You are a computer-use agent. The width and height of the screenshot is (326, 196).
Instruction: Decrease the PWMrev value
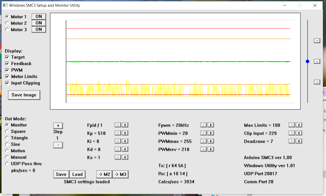(x=203, y=149)
